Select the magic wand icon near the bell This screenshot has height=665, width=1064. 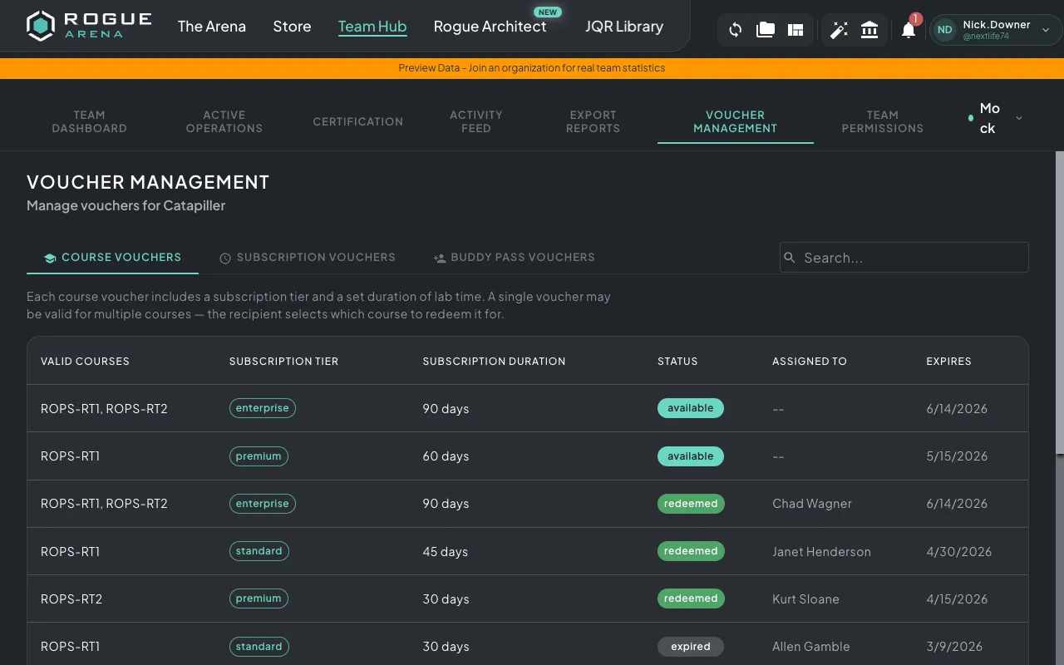pos(839,29)
